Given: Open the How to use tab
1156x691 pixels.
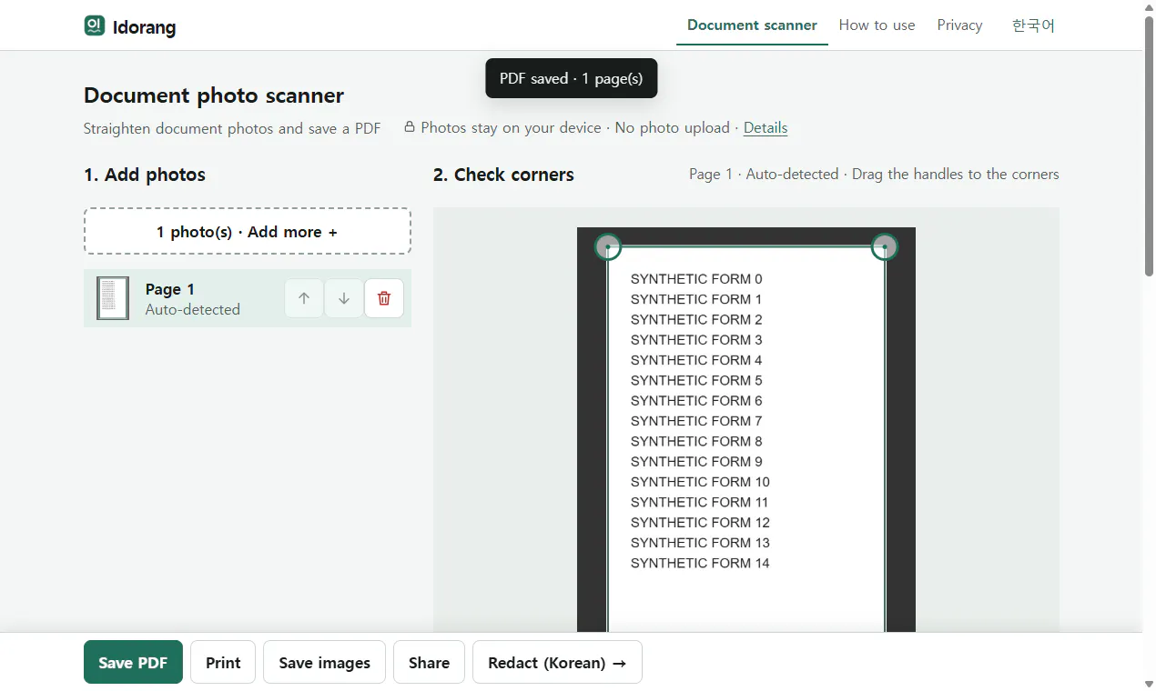Looking at the screenshot, I should pos(877,25).
